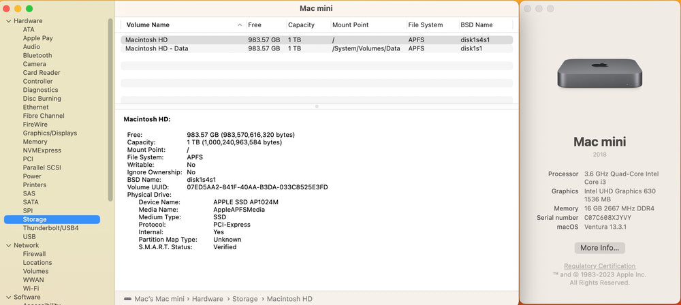Viewport: 681px width, 305px height.
Task: Click the Volume UUID value text
Action: [x=257, y=187]
